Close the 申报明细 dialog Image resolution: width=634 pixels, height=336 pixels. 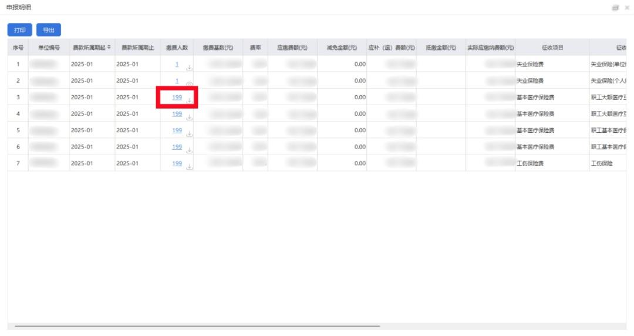click(626, 8)
